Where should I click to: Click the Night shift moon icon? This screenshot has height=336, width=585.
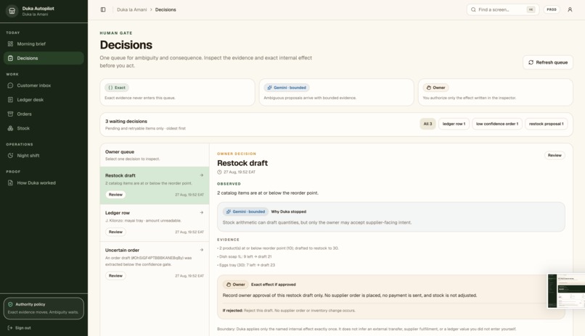click(10, 156)
